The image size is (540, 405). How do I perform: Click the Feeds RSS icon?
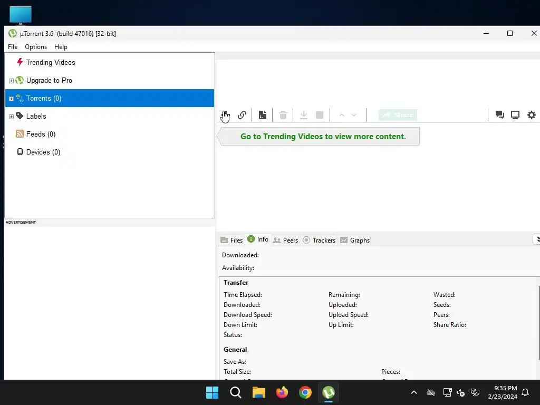pos(20,133)
